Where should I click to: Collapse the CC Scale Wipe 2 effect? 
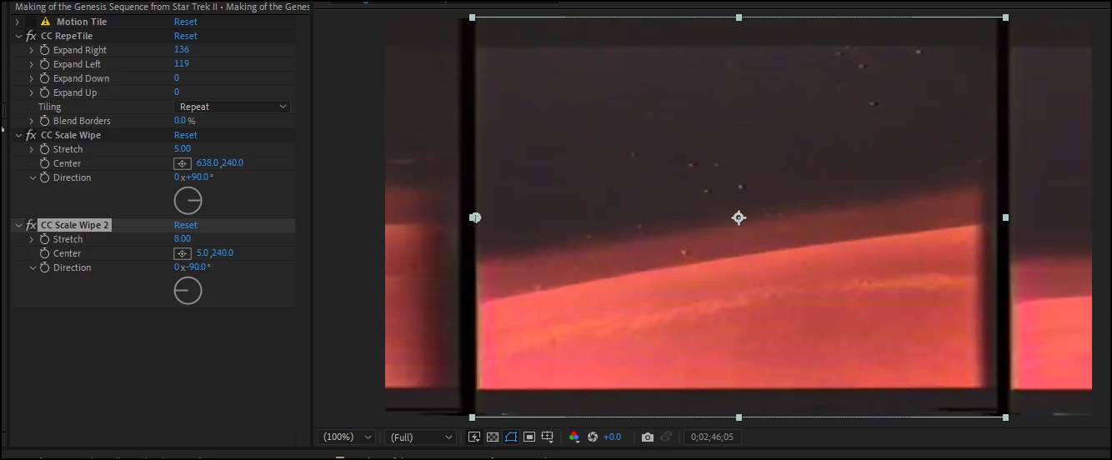[18, 225]
